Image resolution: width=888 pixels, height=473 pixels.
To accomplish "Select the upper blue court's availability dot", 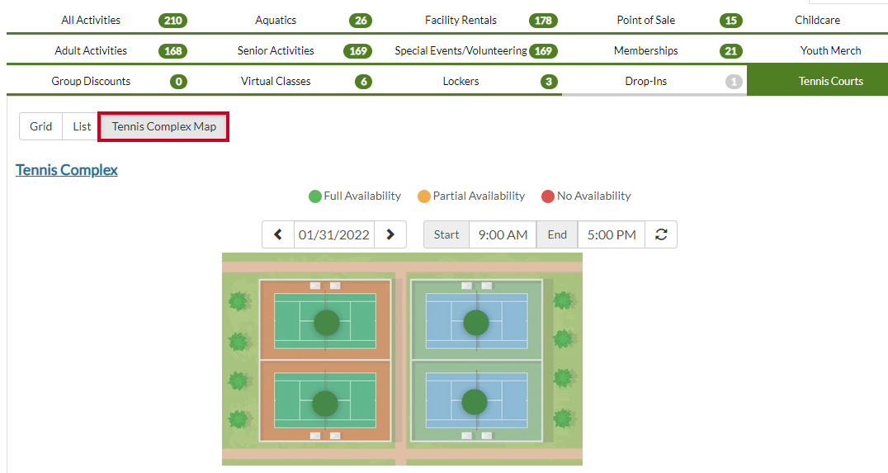I will [x=475, y=323].
